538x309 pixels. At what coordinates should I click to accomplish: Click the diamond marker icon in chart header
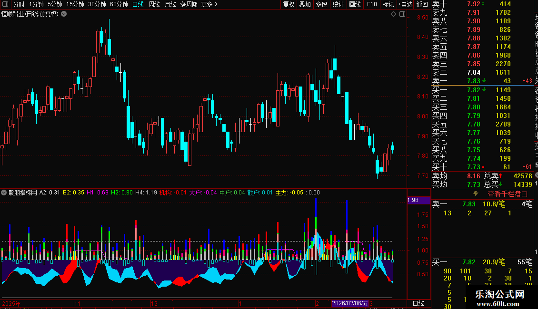394,14
